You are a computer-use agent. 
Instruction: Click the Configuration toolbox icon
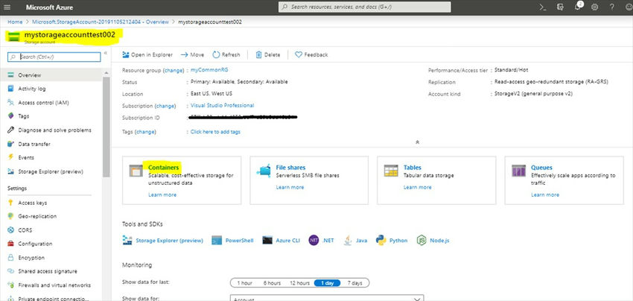click(11, 244)
